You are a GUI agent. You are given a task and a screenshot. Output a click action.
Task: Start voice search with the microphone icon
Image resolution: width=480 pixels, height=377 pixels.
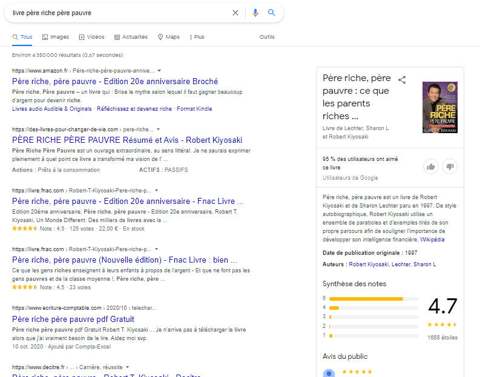(x=255, y=13)
